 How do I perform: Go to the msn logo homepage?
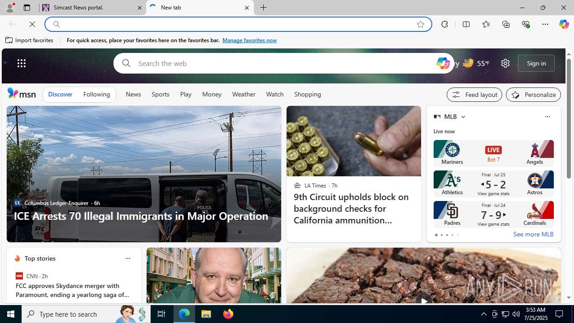22,93
